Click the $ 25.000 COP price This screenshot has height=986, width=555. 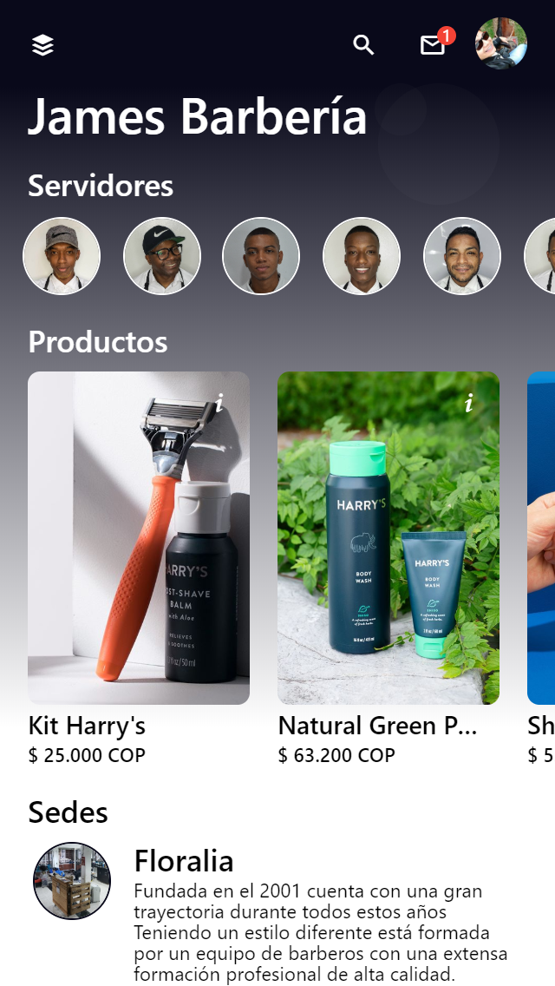tap(87, 755)
